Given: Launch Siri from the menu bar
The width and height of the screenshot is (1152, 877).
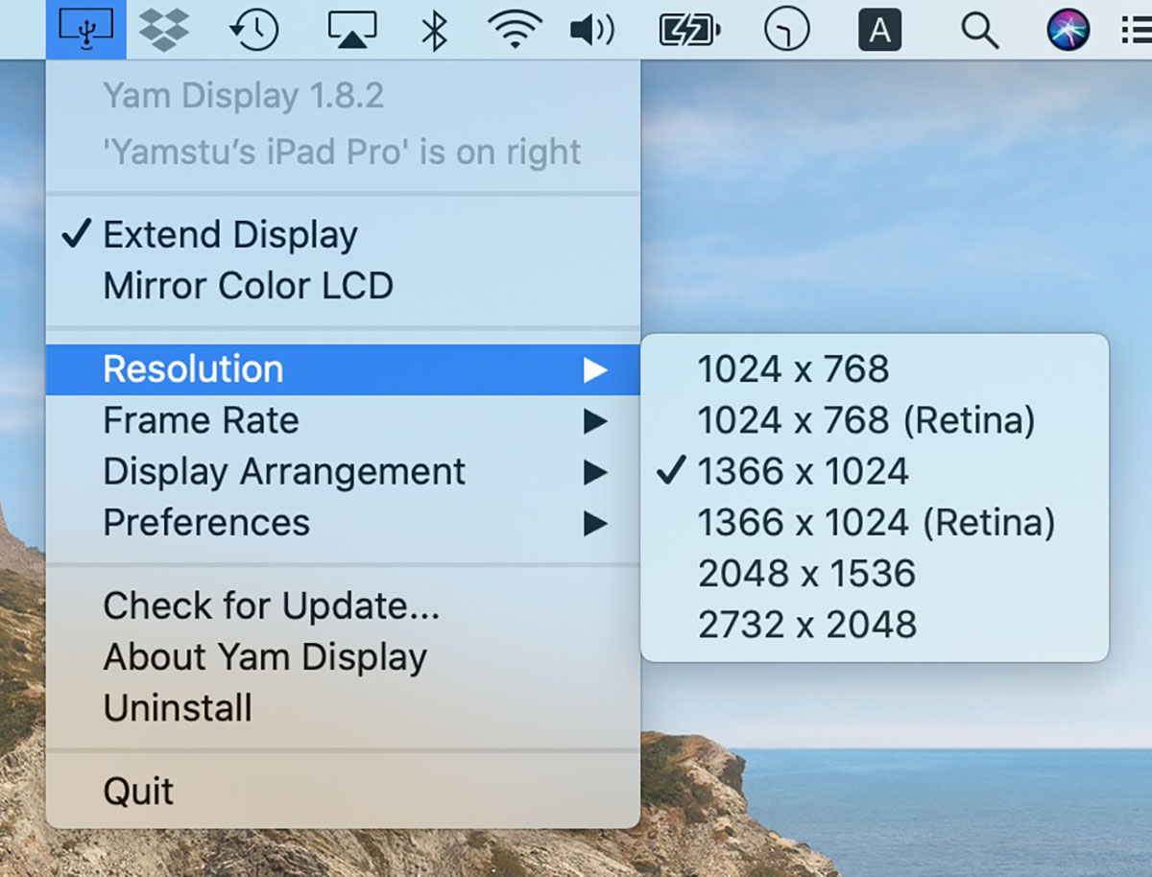Looking at the screenshot, I should click(x=1068, y=30).
